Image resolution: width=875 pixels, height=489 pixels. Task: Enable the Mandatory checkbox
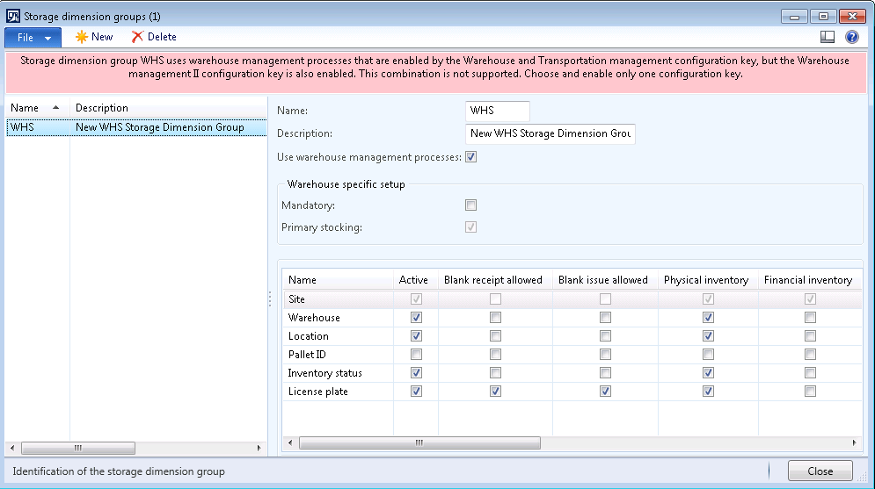click(x=471, y=205)
